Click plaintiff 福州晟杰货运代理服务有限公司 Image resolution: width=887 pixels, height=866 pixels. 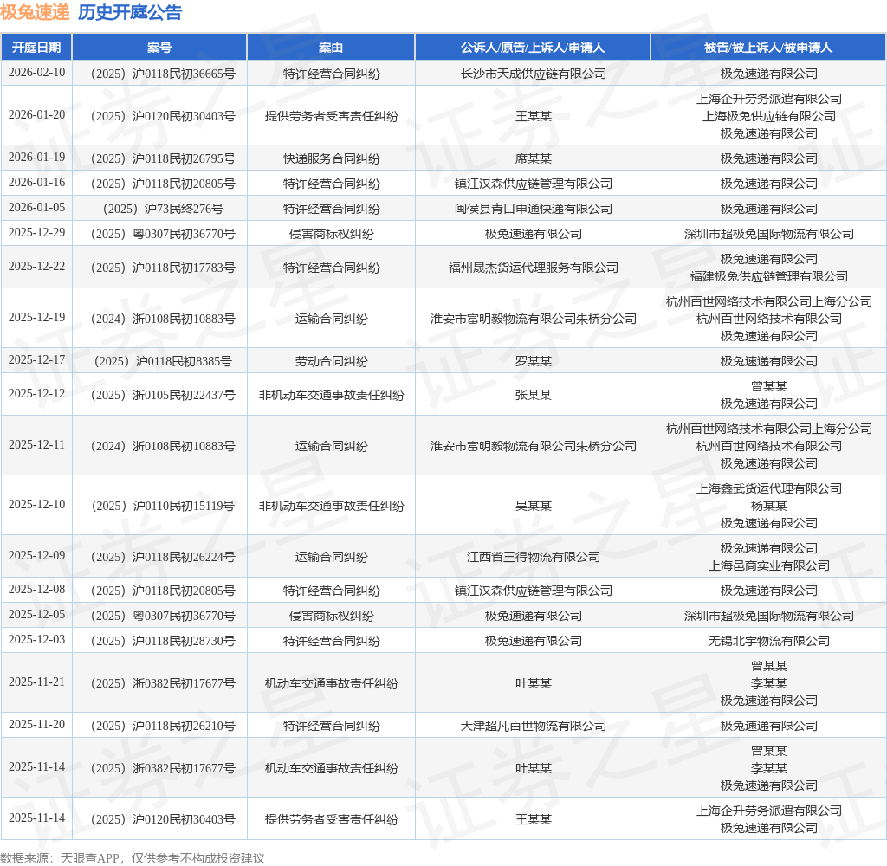click(533, 268)
